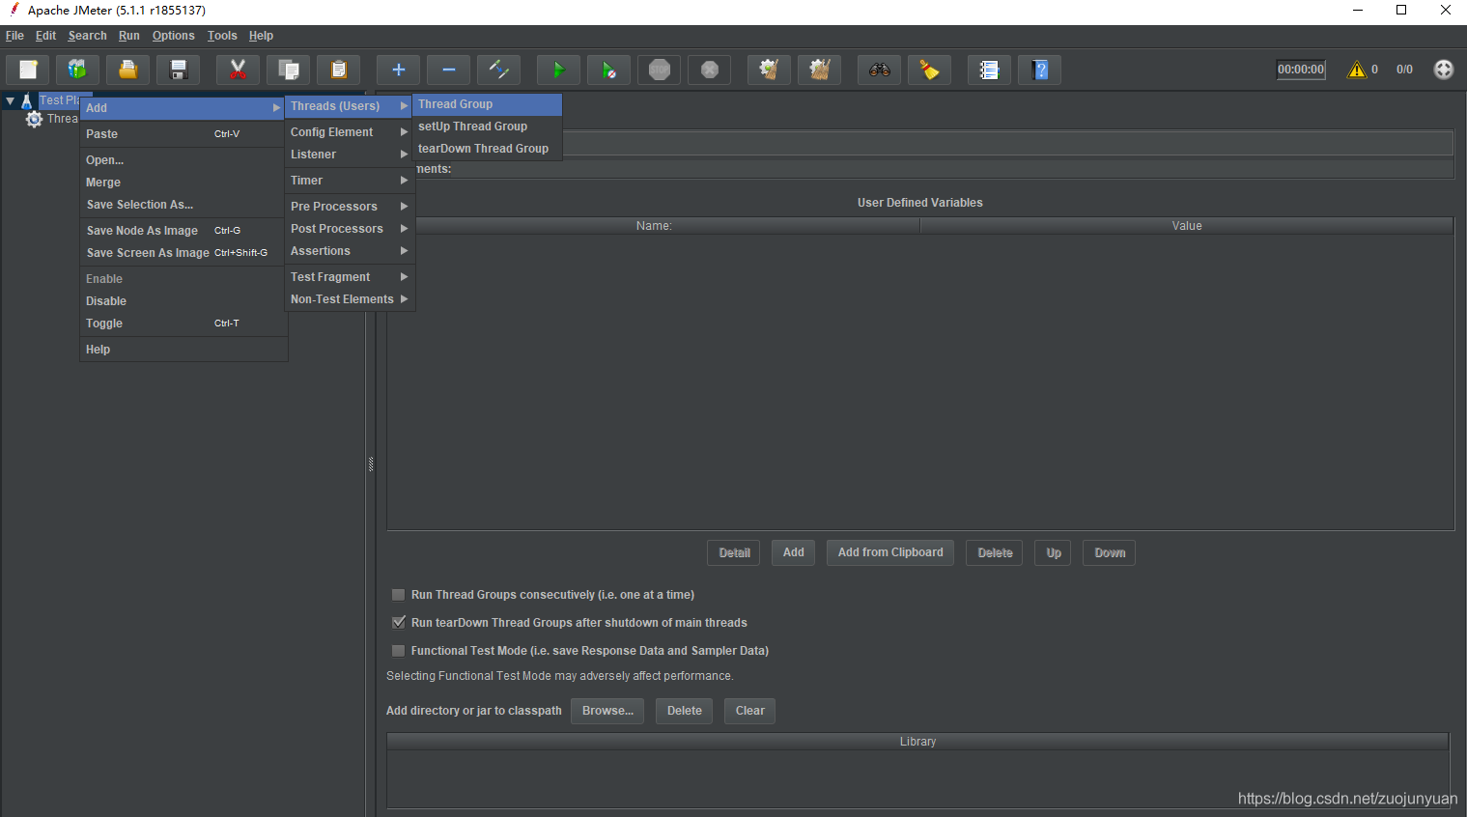Click Delete button beside Browse
Image resolution: width=1467 pixels, height=817 pixels.
point(685,711)
